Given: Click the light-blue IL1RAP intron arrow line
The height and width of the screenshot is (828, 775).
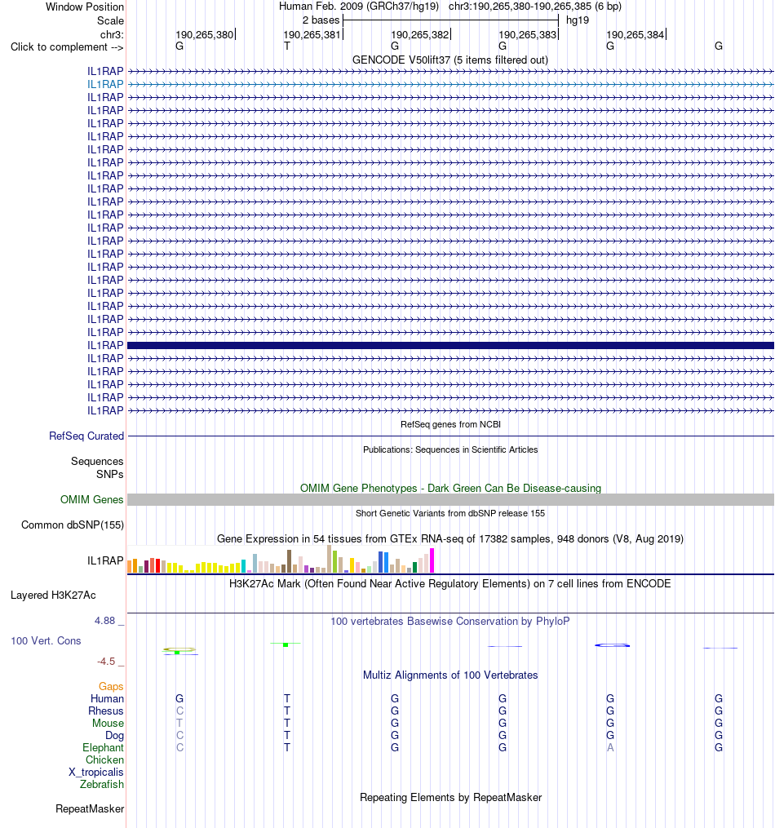Looking at the screenshot, I should click(450, 84).
